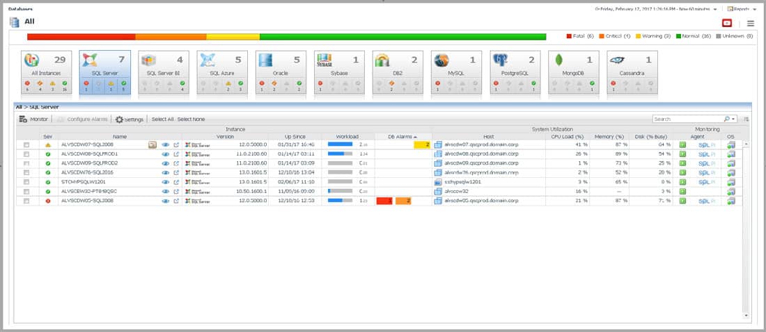
Task: Click the orange alarm badge for ALVSCDW05-SQL2008
Action: point(403,201)
